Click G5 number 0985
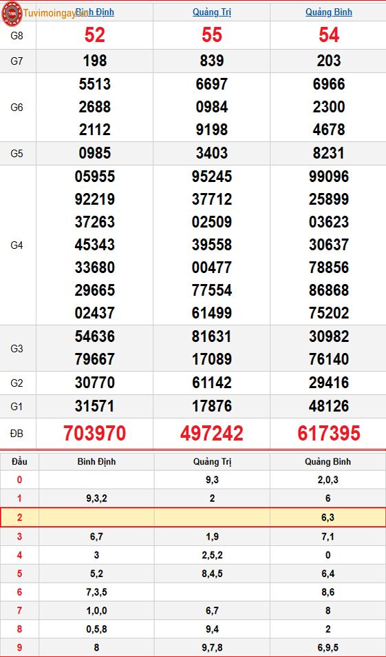 95,153
